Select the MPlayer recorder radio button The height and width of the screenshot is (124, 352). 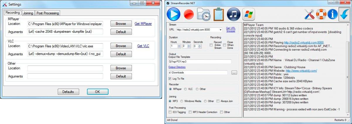[x=170, y=89]
